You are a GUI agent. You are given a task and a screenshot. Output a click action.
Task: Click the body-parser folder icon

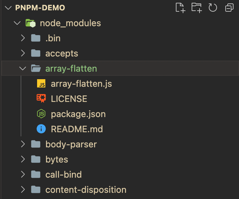pos(36,144)
